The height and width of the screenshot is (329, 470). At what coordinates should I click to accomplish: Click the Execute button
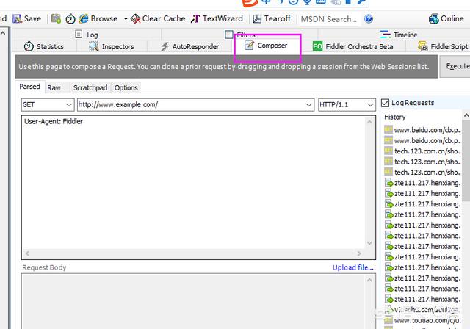[x=455, y=66]
